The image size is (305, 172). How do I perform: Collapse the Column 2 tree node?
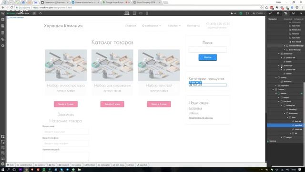click(273, 89)
